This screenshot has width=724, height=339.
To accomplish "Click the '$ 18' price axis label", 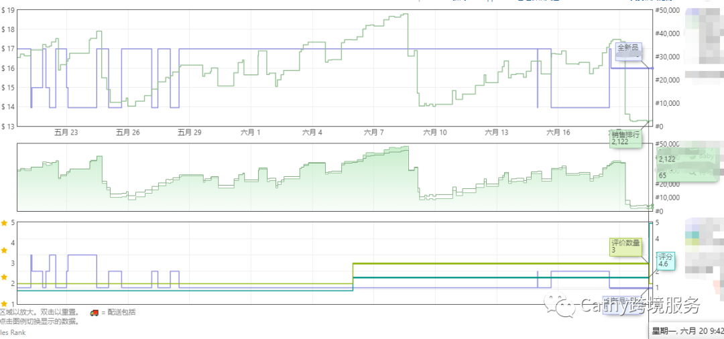I will coord(9,29).
